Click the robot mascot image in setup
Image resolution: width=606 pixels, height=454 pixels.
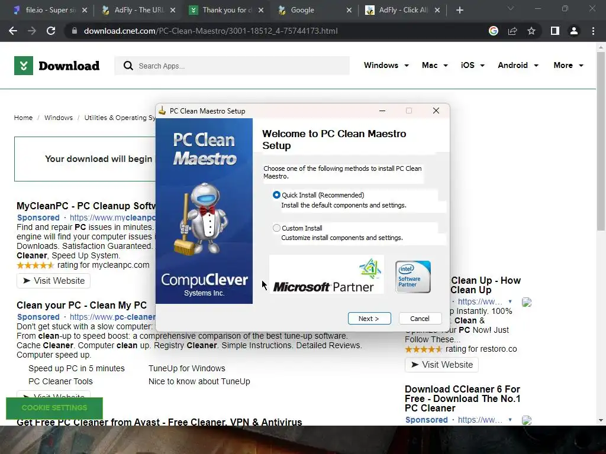pos(200,219)
